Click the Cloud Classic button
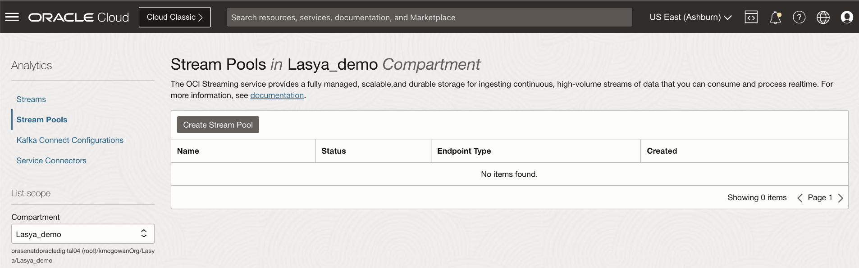Screen dimensions: 859x268 click(x=175, y=17)
